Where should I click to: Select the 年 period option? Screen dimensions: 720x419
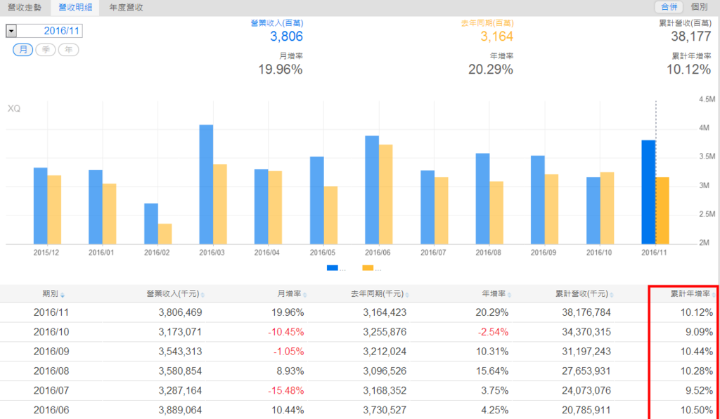[x=68, y=50]
